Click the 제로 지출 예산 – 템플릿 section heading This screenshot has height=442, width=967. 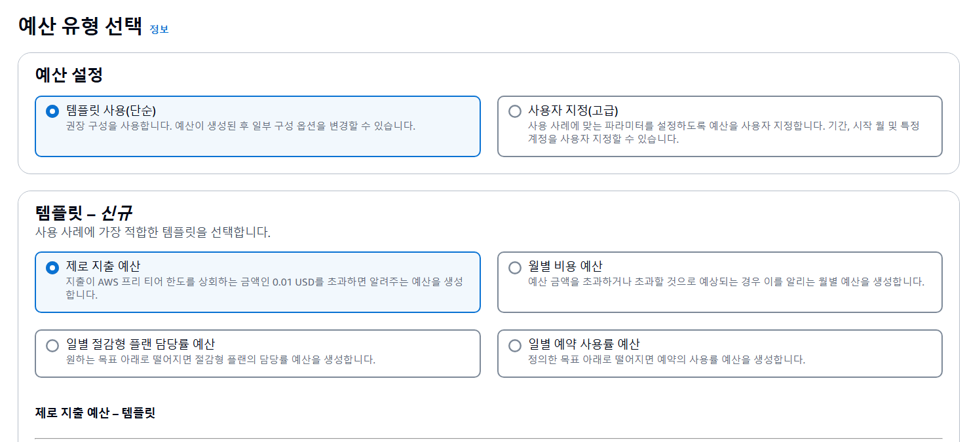tap(95, 413)
